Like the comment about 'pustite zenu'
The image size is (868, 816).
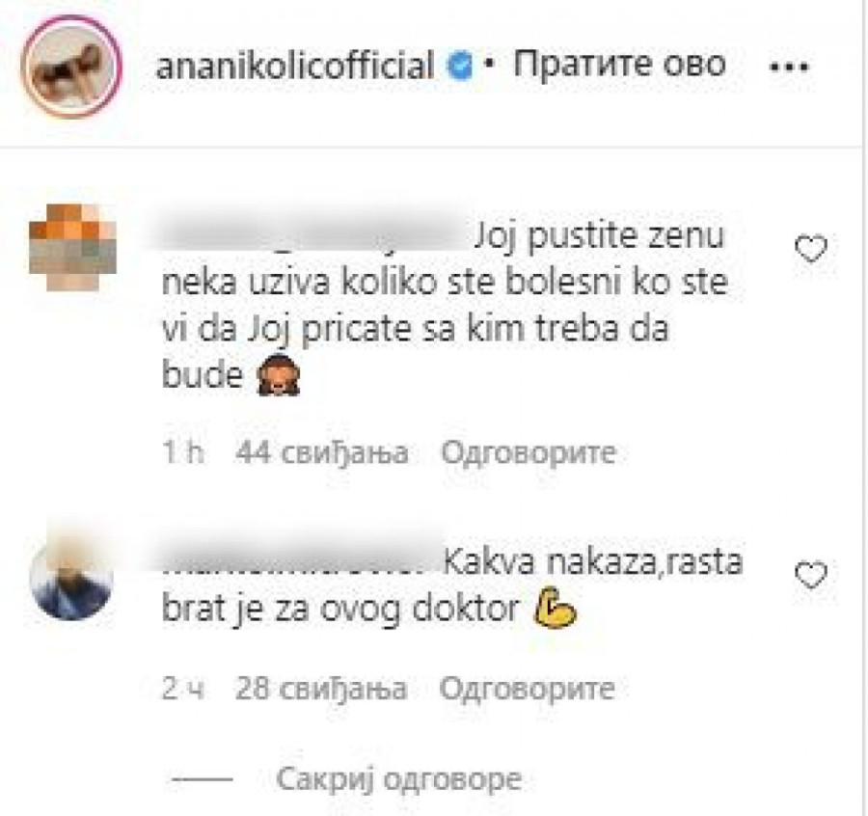tap(811, 249)
